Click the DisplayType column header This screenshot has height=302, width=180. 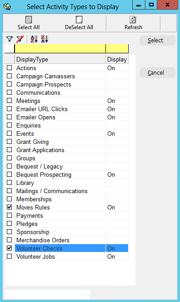[60, 59]
